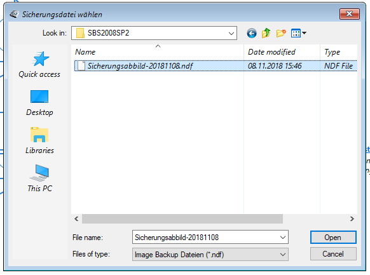Go back using the blue back arrow icon
370x275 pixels.
click(252, 33)
